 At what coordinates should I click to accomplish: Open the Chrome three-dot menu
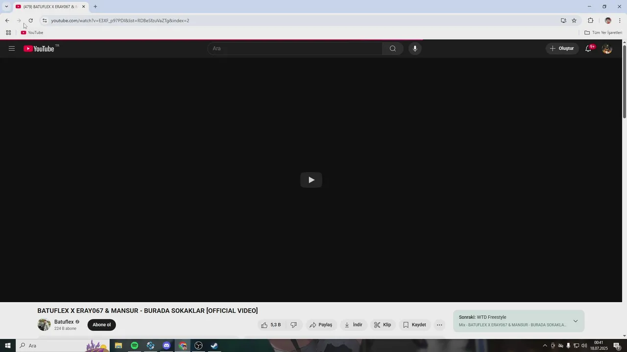pos(620,21)
